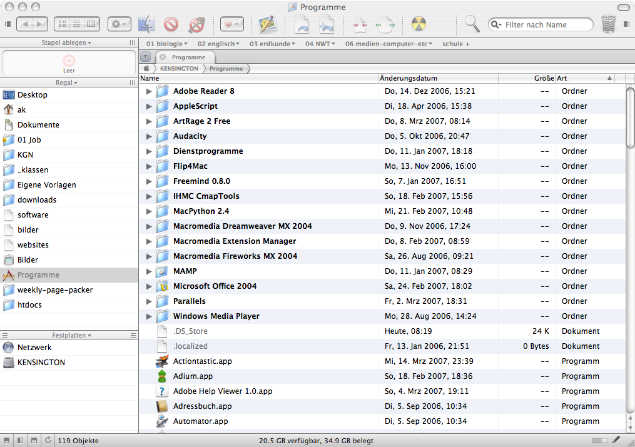635x447 pixels.
Task: Click KENSINGTON in the path bar
Action: tap(179, 68)
